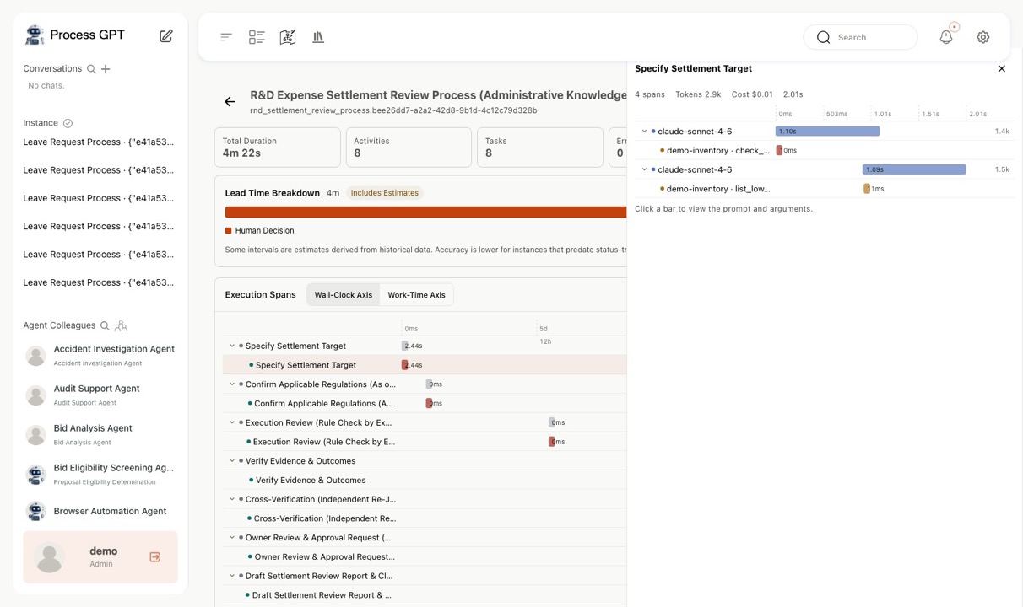Open settings gear icon
Viewport: 1023px width, 607px height.
983,37
